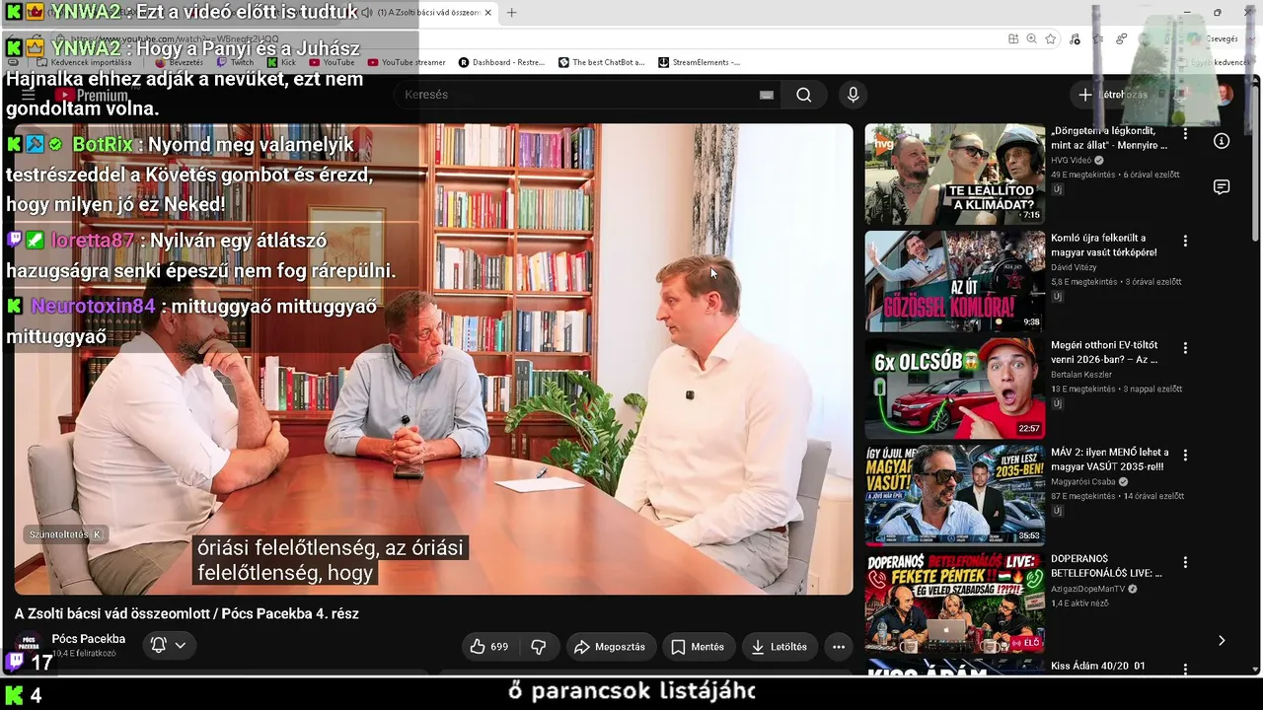The height and width of the screenshot is (710, 1263).
Task: Open the Döngetem a légkondit video title
Action: [1109, 138]
